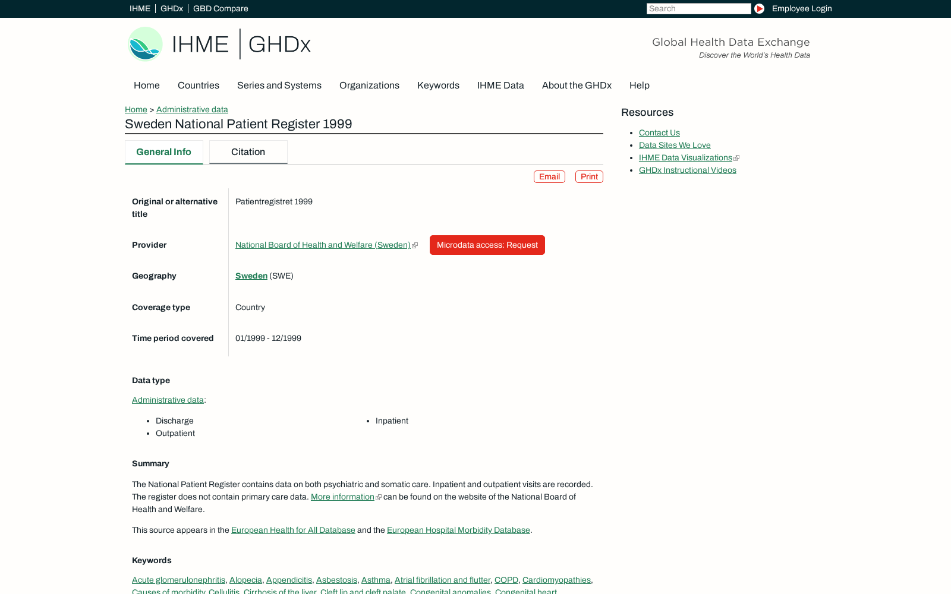Focus the Search input field
Image resolution: width=951 pixels, height=594 pixels.
pyautogui.click(x=699, y=8)
